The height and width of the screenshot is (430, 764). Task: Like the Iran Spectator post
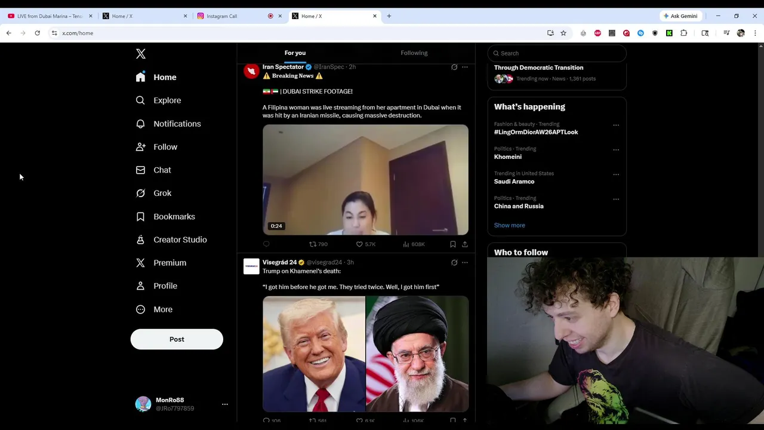365,244
